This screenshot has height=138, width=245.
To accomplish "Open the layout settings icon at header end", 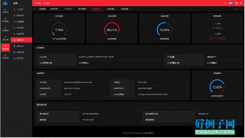I will coord(241,3).
